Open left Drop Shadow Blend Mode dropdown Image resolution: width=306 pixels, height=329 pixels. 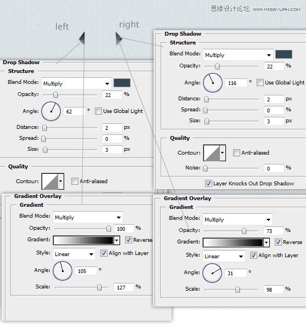coord(76,83)
